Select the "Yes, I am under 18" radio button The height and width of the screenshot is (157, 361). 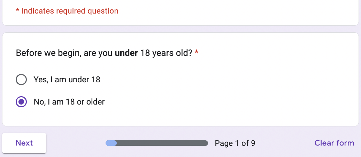(x=21, y=80)
